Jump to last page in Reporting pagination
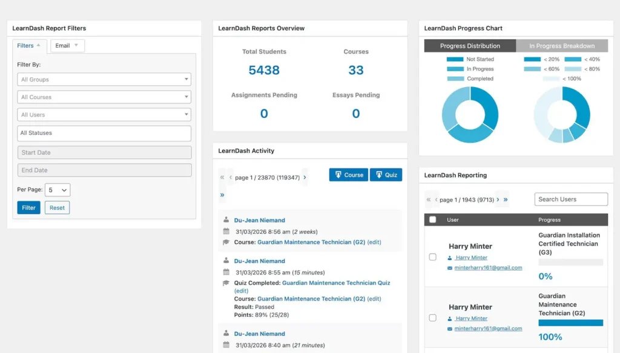The image size is (620, 353). (x=506, y=200)
